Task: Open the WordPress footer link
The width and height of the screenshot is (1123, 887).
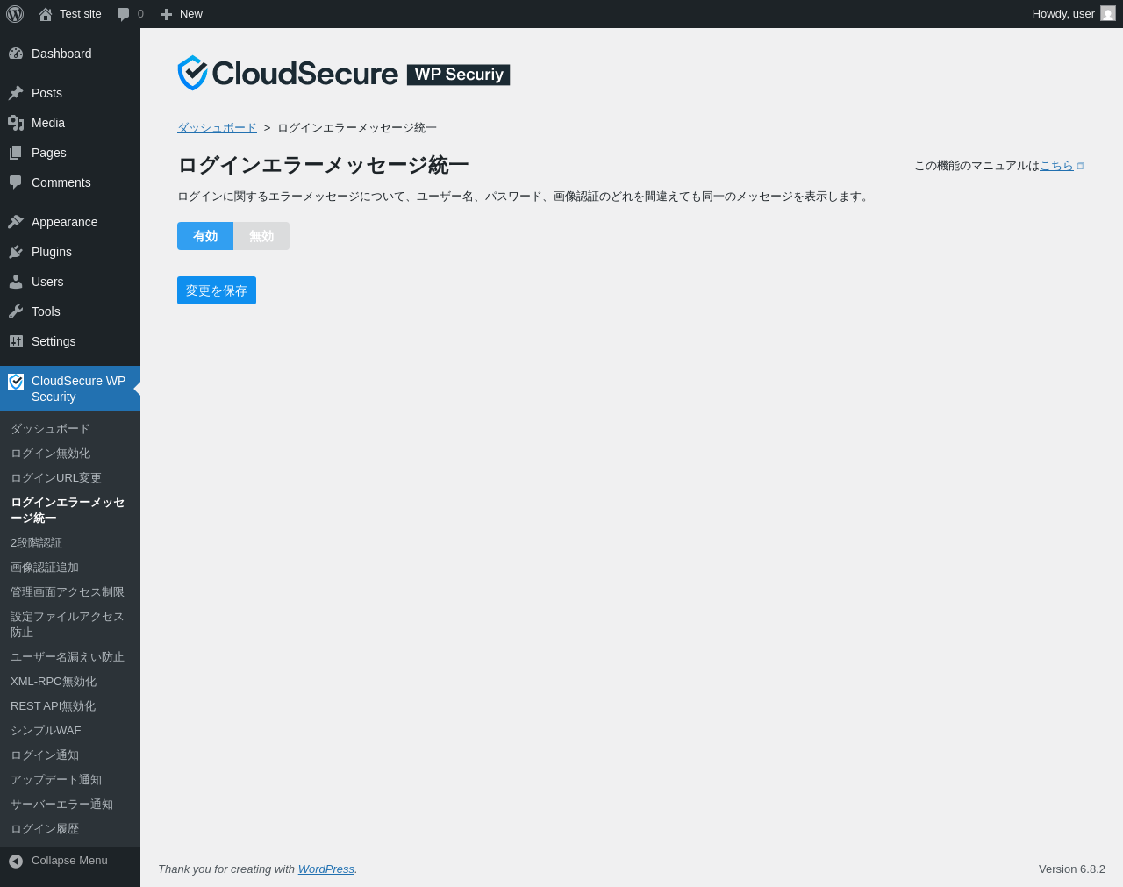Action: [x=326, y=869]
